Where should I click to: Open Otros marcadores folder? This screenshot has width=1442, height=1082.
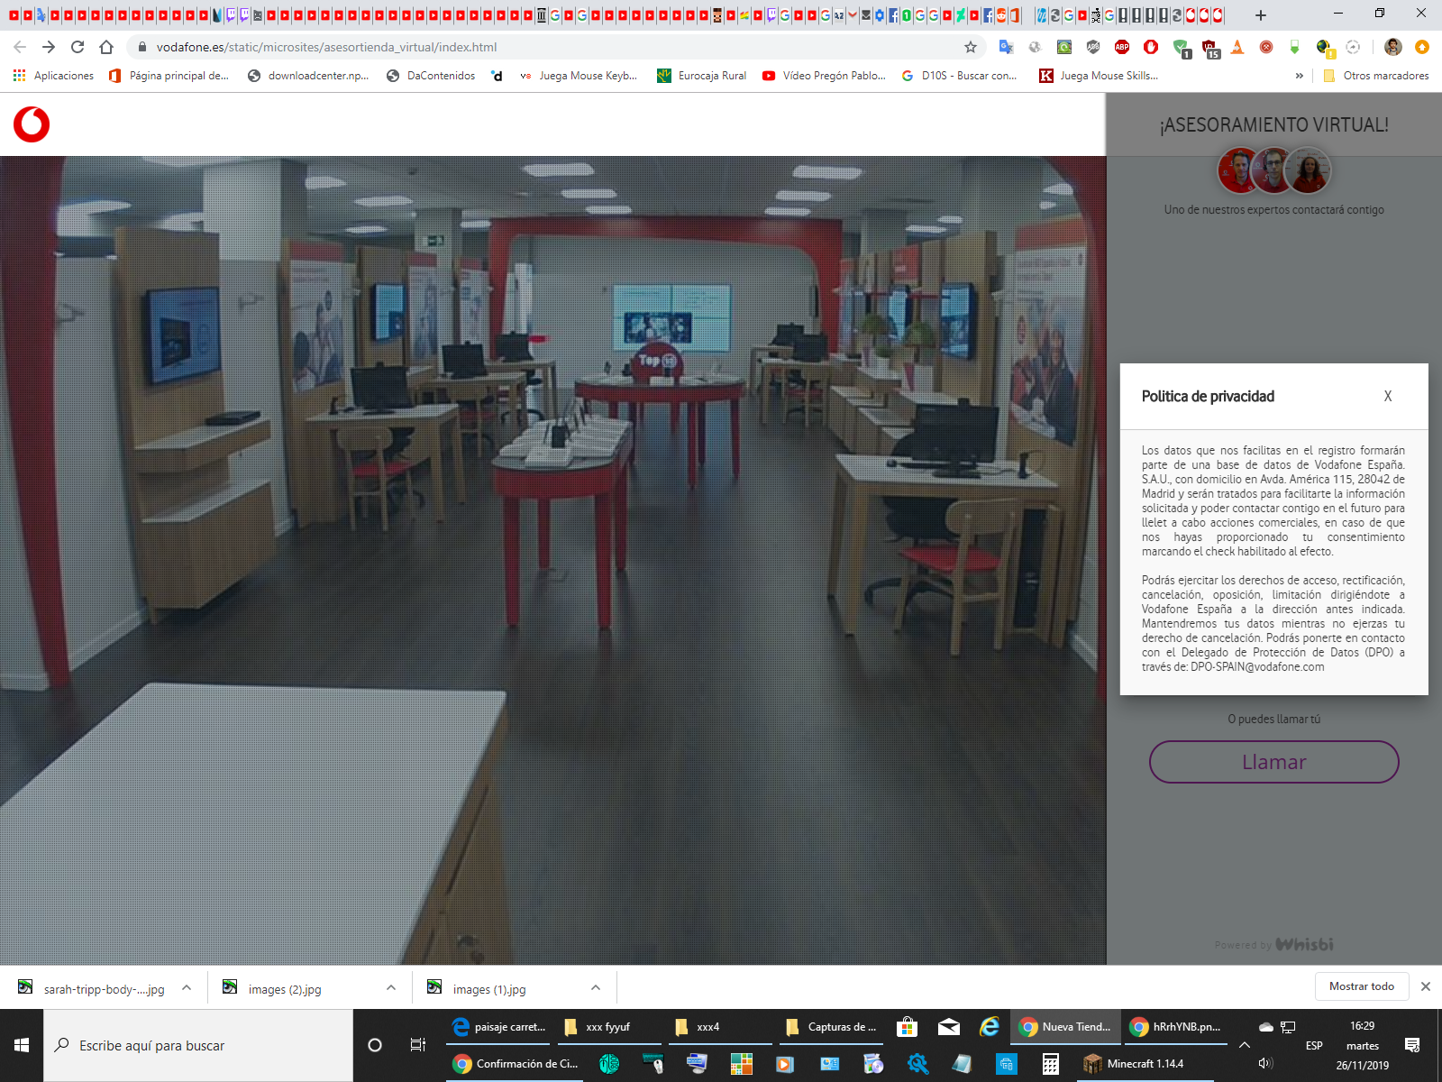(1375, 76)
